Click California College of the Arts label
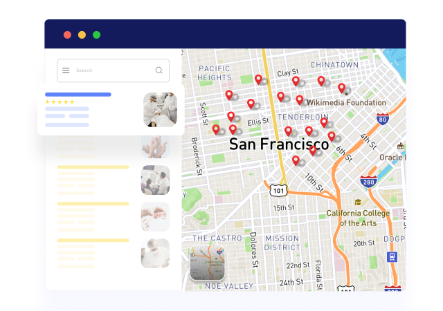Image resolution: width=443 pixels, height=311 pixels. [x=359, y=218]
